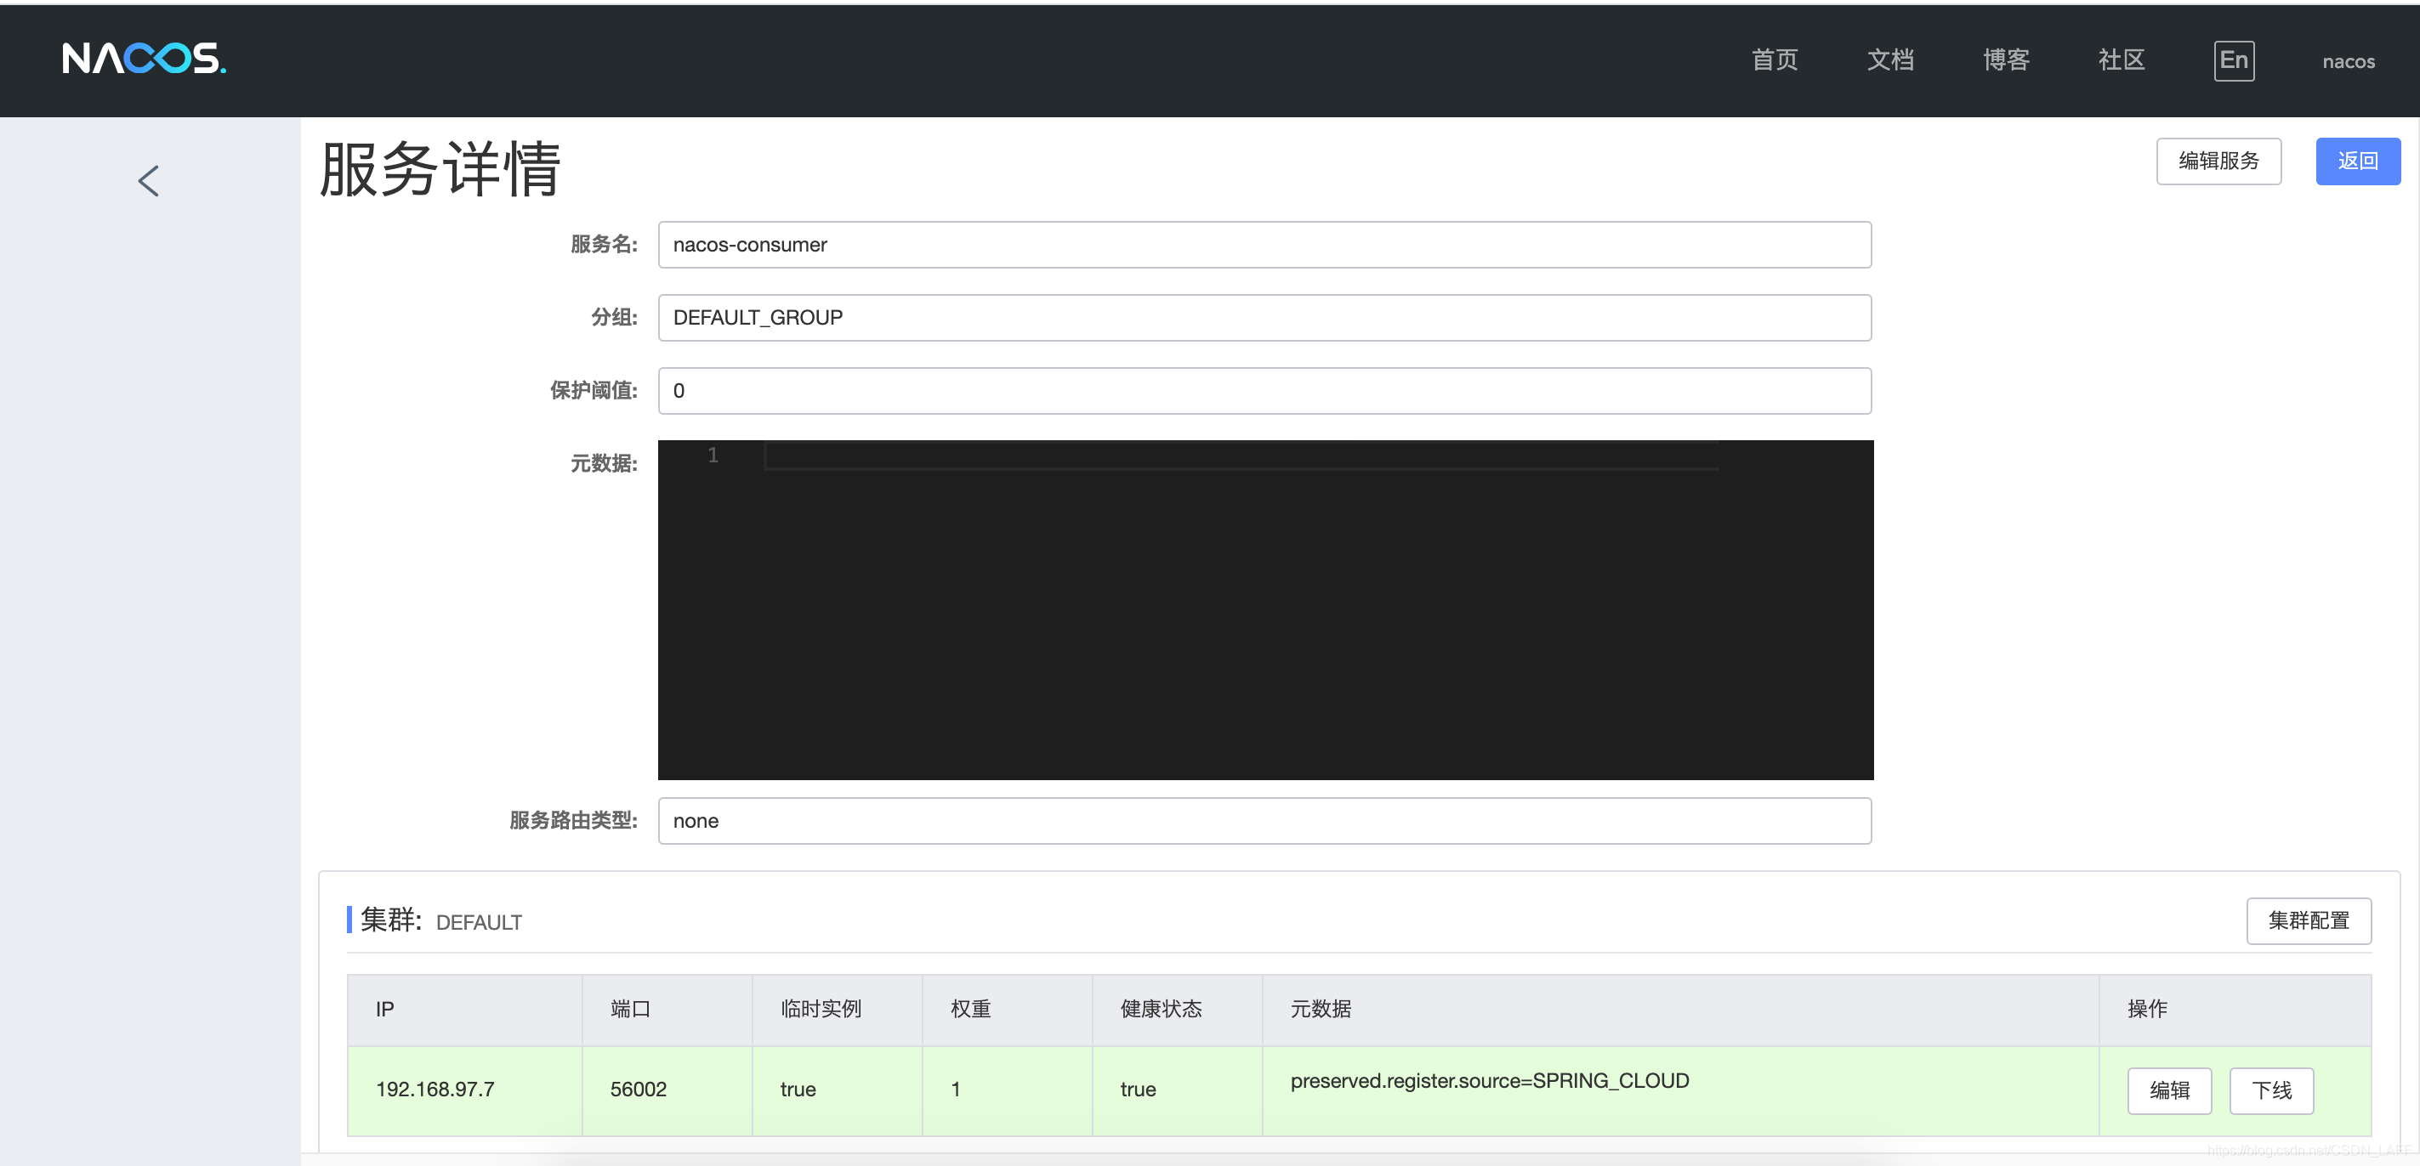Image resolution: width=2420 pixels, height=1166 pixels.
Task: Open 博客 in top navigation
Action: (2006, 61)
